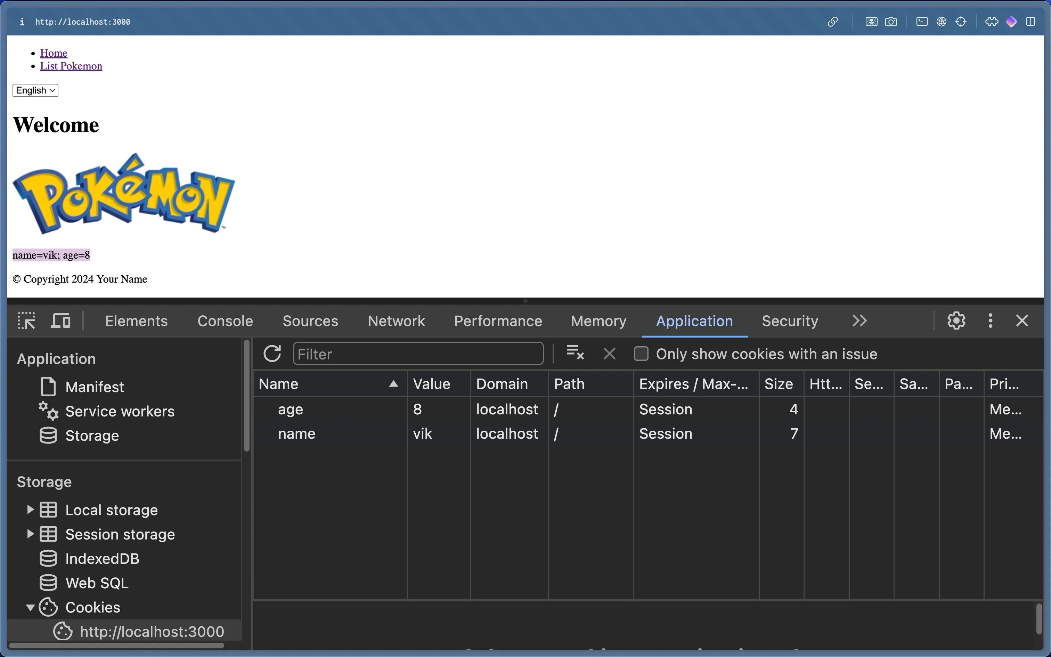The height and width of the screenshot is (657, 1051).
Task: Open the Security tab
Action: point(790,321)
